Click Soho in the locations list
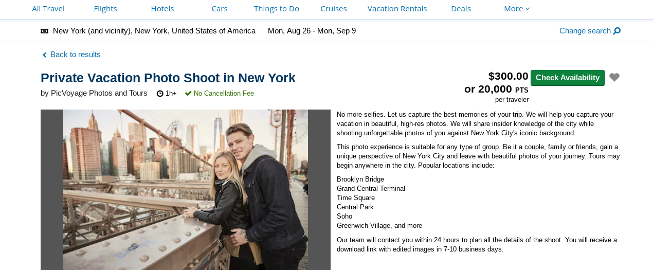The width and height of the screenshot is (653, 270). click(344, 217)
